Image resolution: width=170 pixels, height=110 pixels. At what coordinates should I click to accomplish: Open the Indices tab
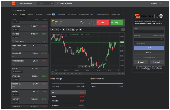coord(31,14)
